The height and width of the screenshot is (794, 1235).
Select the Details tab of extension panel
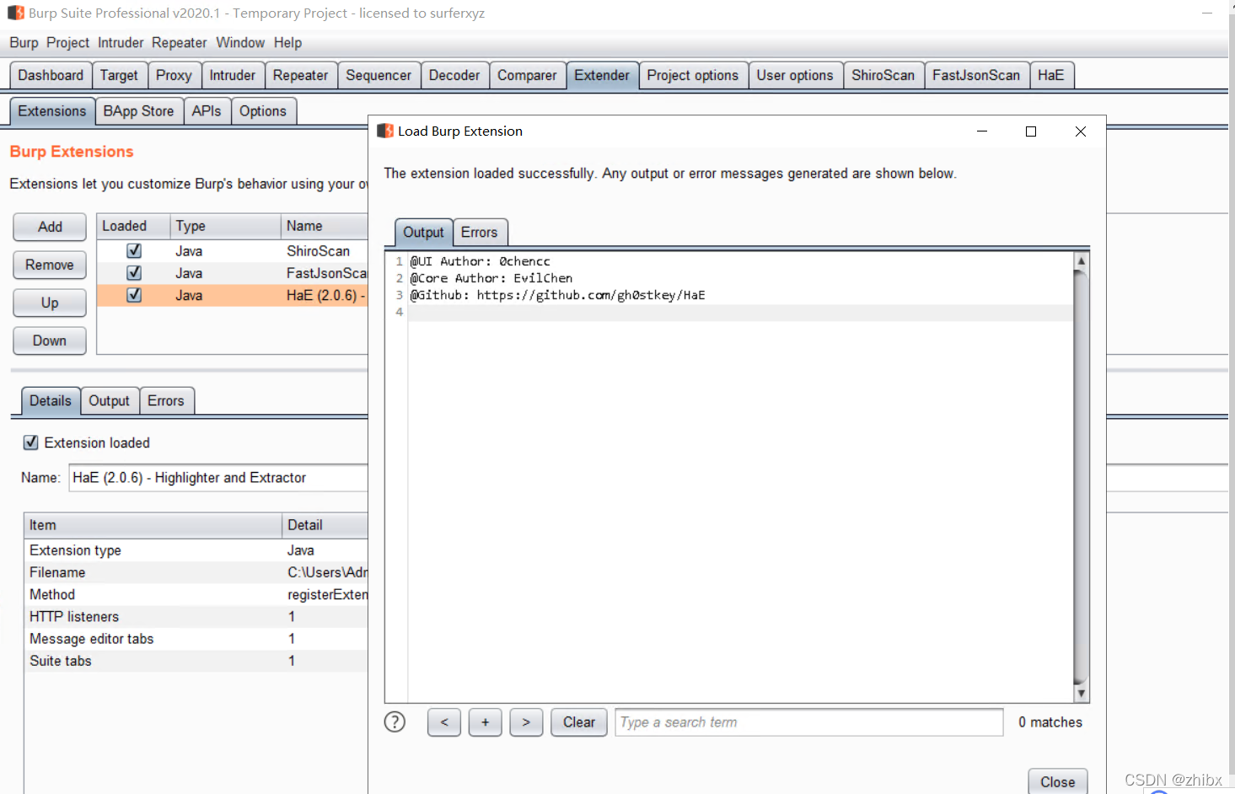click(x=51, y=401)
